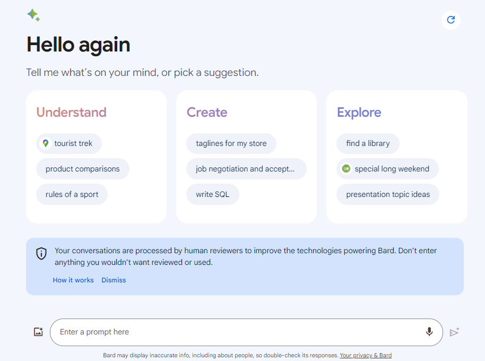The image size is (485, 361).
Task: Click the refresh suggestions icon
Action: [x=451, y=20]
